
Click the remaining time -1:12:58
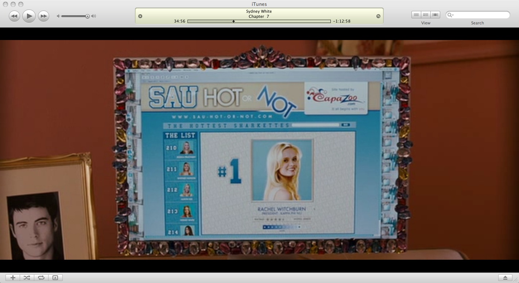[342, 21]
